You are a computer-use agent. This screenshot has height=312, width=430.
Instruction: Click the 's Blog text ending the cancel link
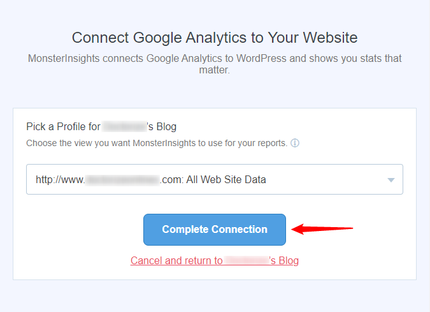coord(284,260)
